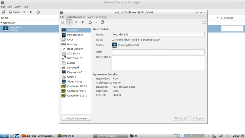Switch to Edit Post LeftAsExerc taskbar item
Viewport: 245px width, 138px height.
pyautogui.click(x=39, y=136)
